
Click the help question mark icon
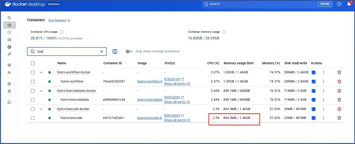[339, 4]
